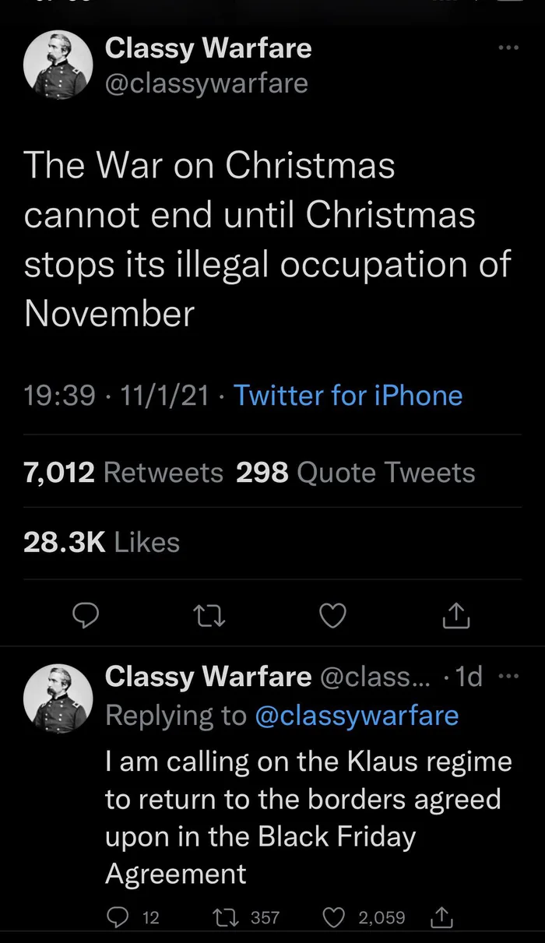Open more options for main tweet
Image resolution: width=545 pixels, height=943 pixels.
[508, 48]
